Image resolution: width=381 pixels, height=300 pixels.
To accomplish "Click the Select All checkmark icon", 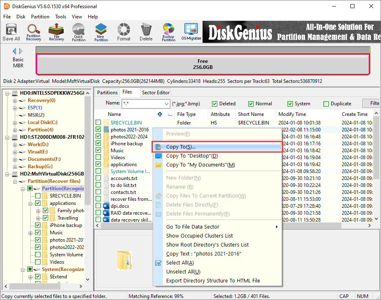I will click(x=158, y=263).
